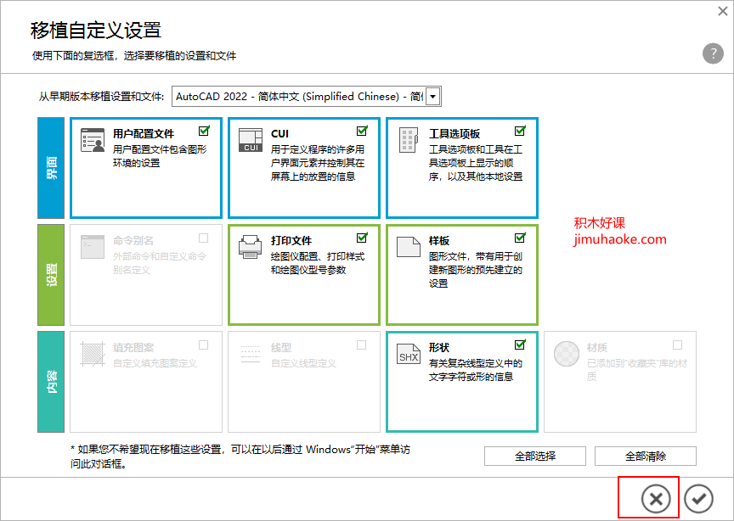Click the 全部选择 button
The image size is (734, 521).
click(x=535, y=456)
